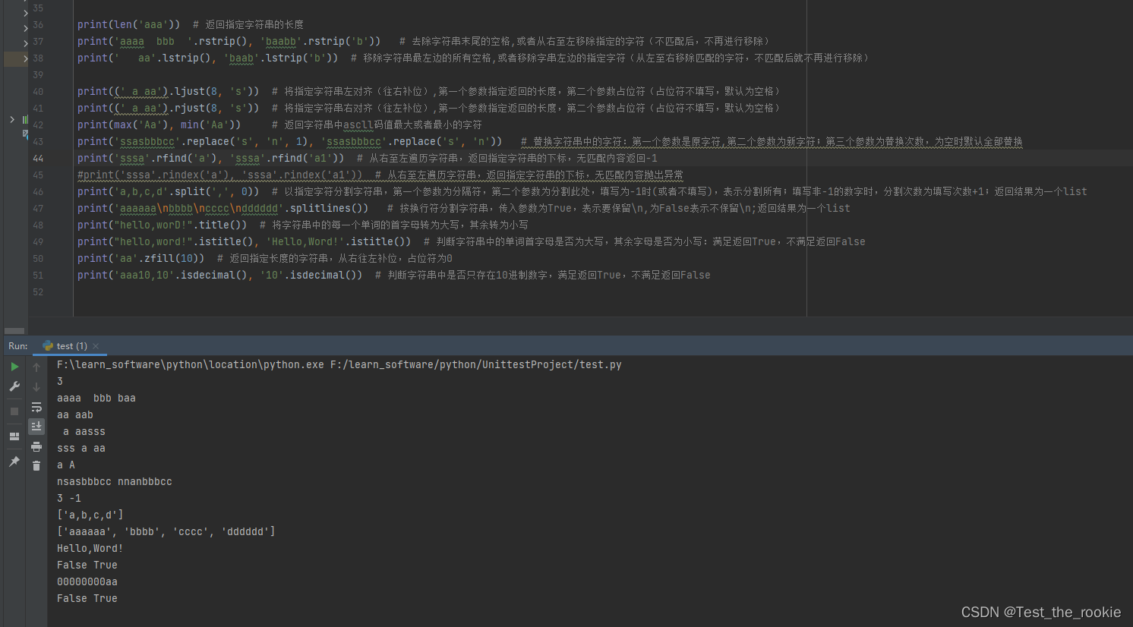Click the 'aa'.zfill(10) code line
Image resolution: width=1133 pixels, height=627 pixels.
tap(140, 259)
